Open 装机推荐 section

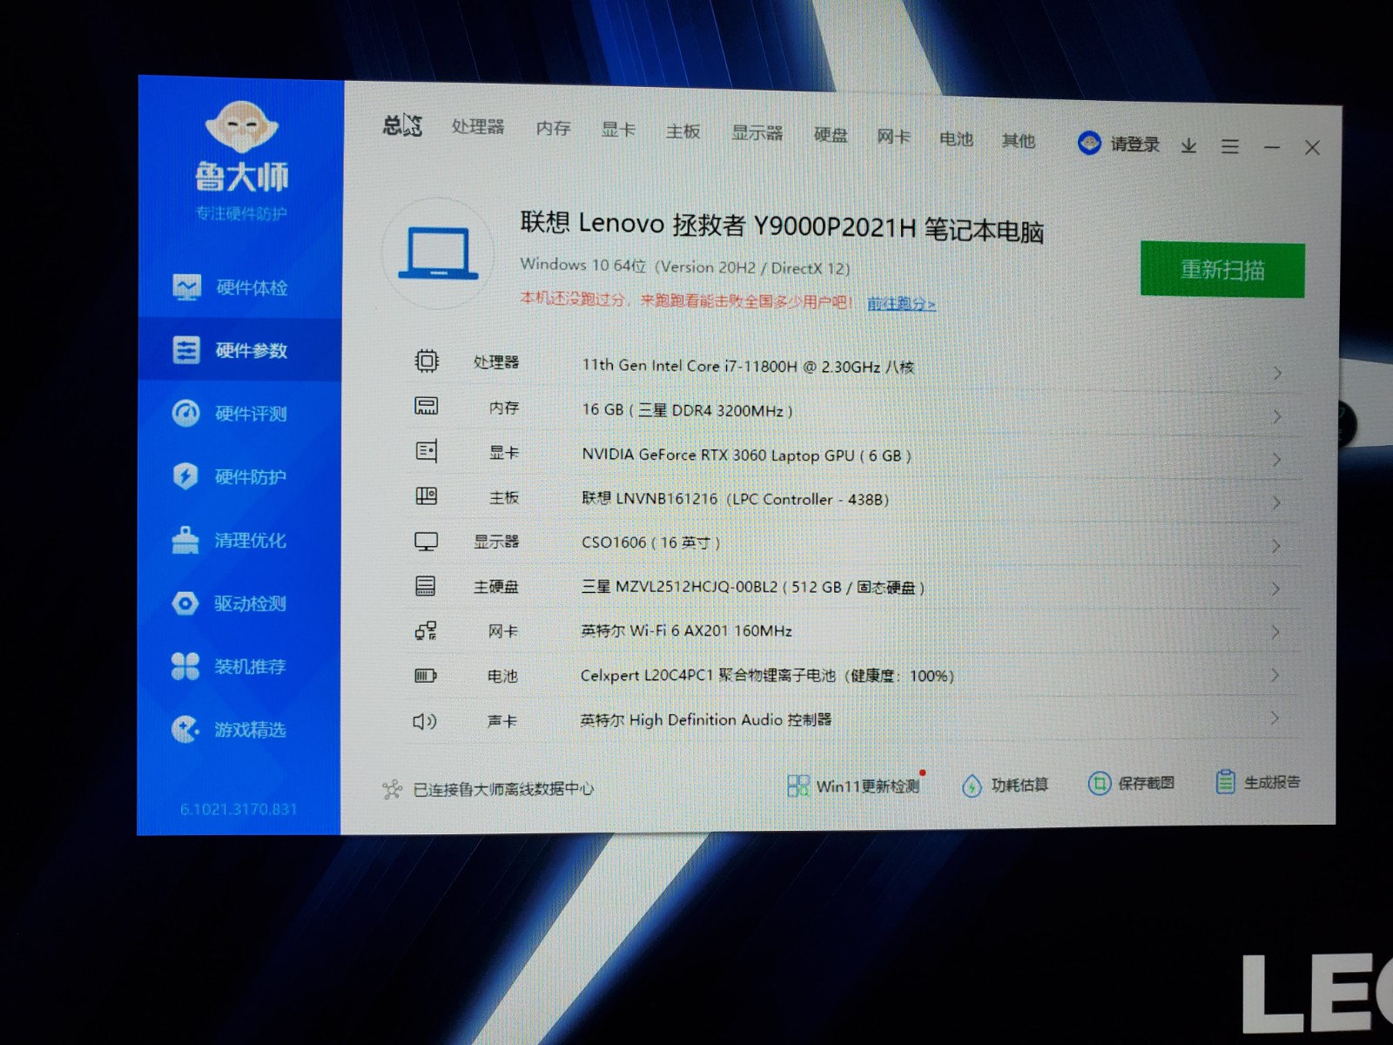click(x=230, y=666)
